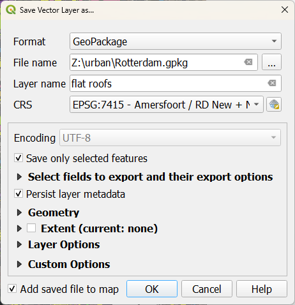
Task: Toggle Persist layer metadata checkbox
Action: [x=19, y=194]
